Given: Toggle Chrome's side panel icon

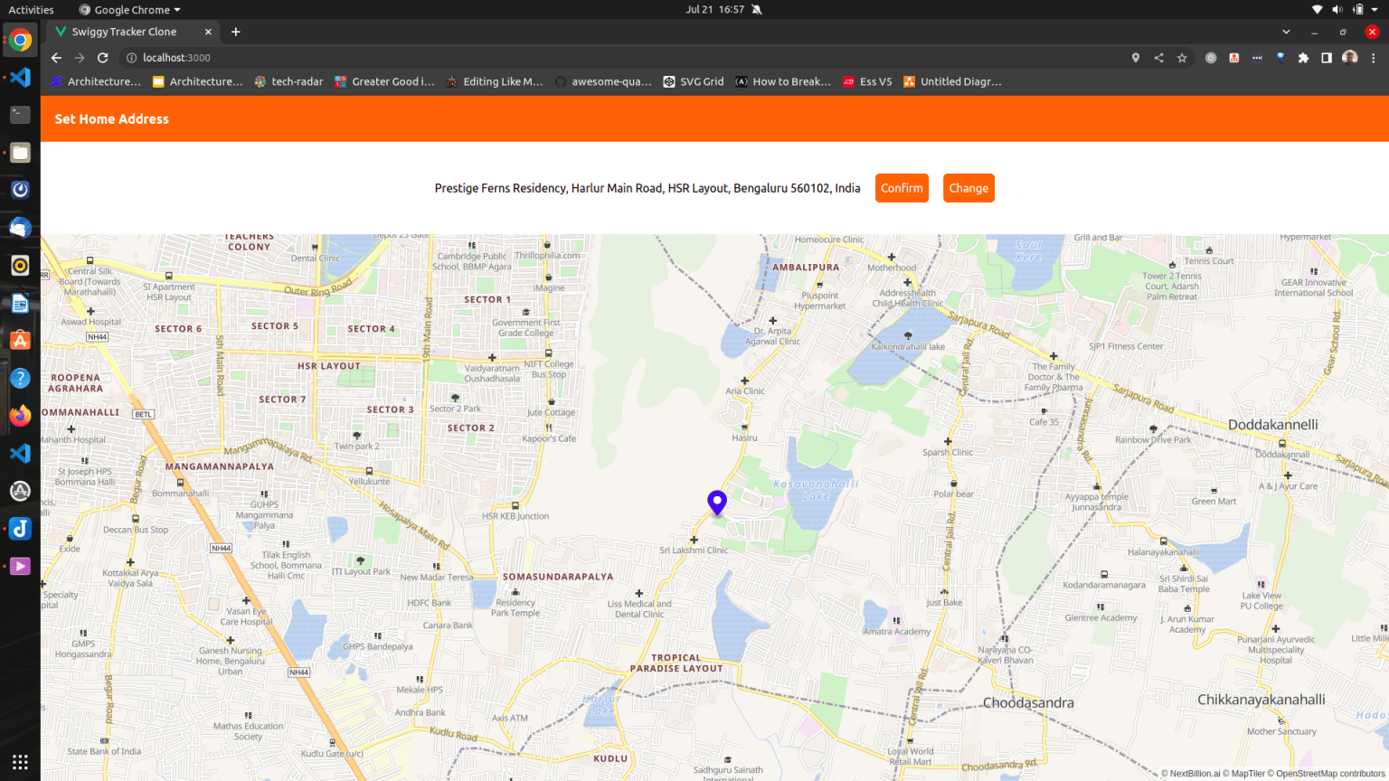Looking at the screenshot, I should (1326, 57).
